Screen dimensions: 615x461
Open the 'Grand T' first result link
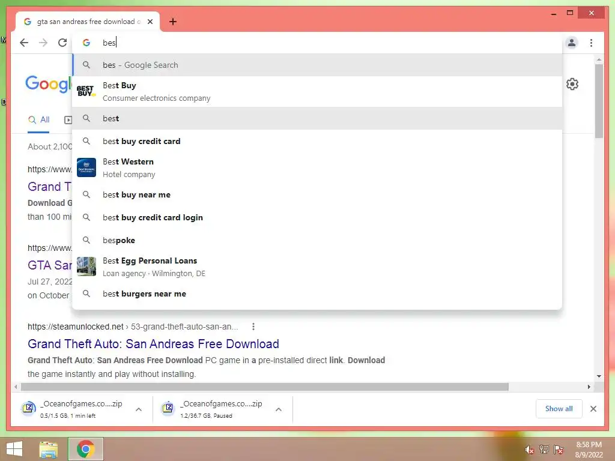(49, 187)
